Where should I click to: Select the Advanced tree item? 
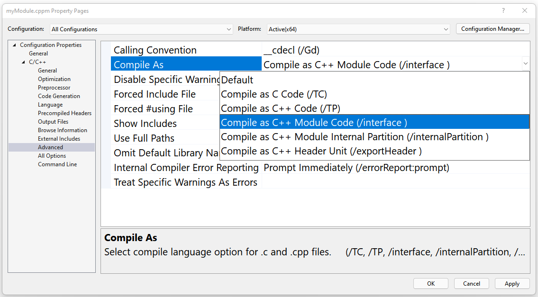50,147
